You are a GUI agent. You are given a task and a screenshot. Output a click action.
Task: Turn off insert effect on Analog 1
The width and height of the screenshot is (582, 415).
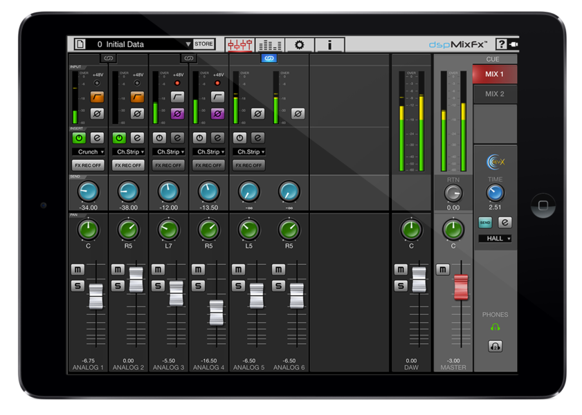(x=79, y=138)
